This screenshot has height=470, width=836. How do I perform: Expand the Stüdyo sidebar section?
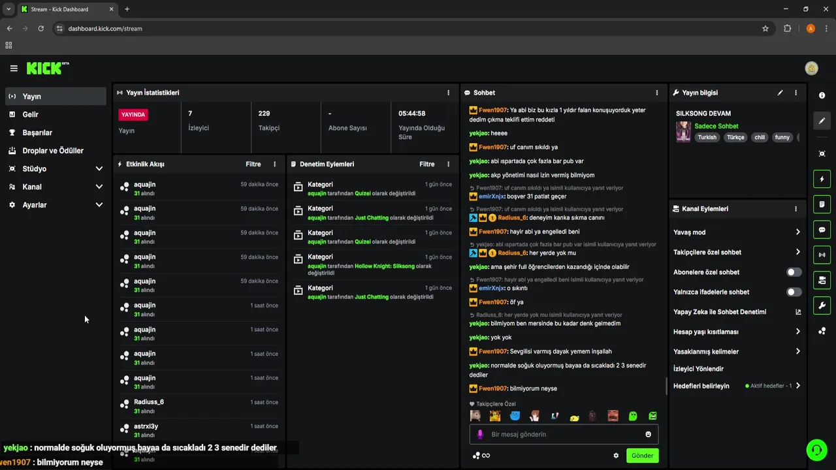(x=99, y=168)
